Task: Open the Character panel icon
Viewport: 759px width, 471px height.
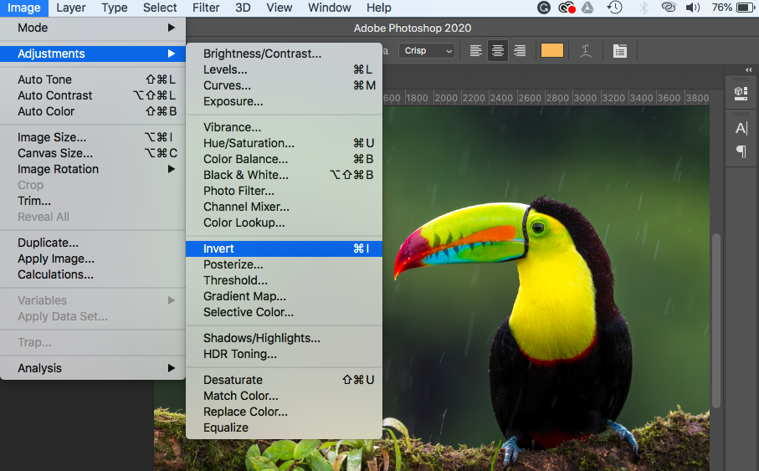Action: click(741, 128)
